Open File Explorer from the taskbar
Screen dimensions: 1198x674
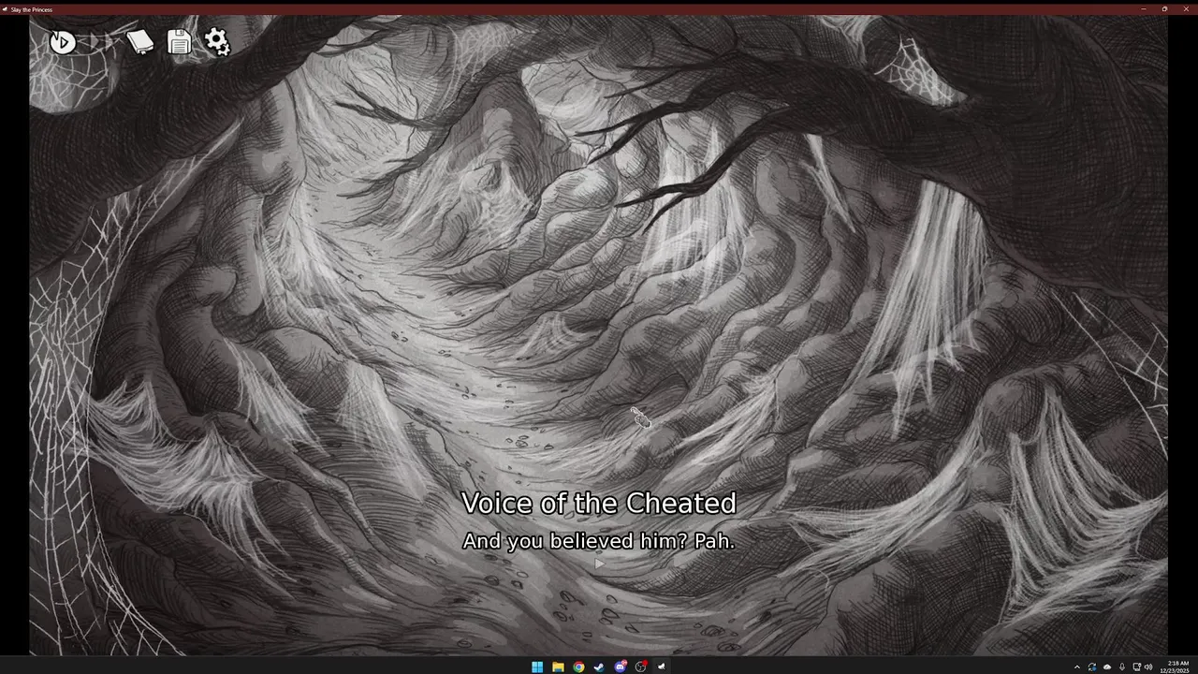point(558,667)
